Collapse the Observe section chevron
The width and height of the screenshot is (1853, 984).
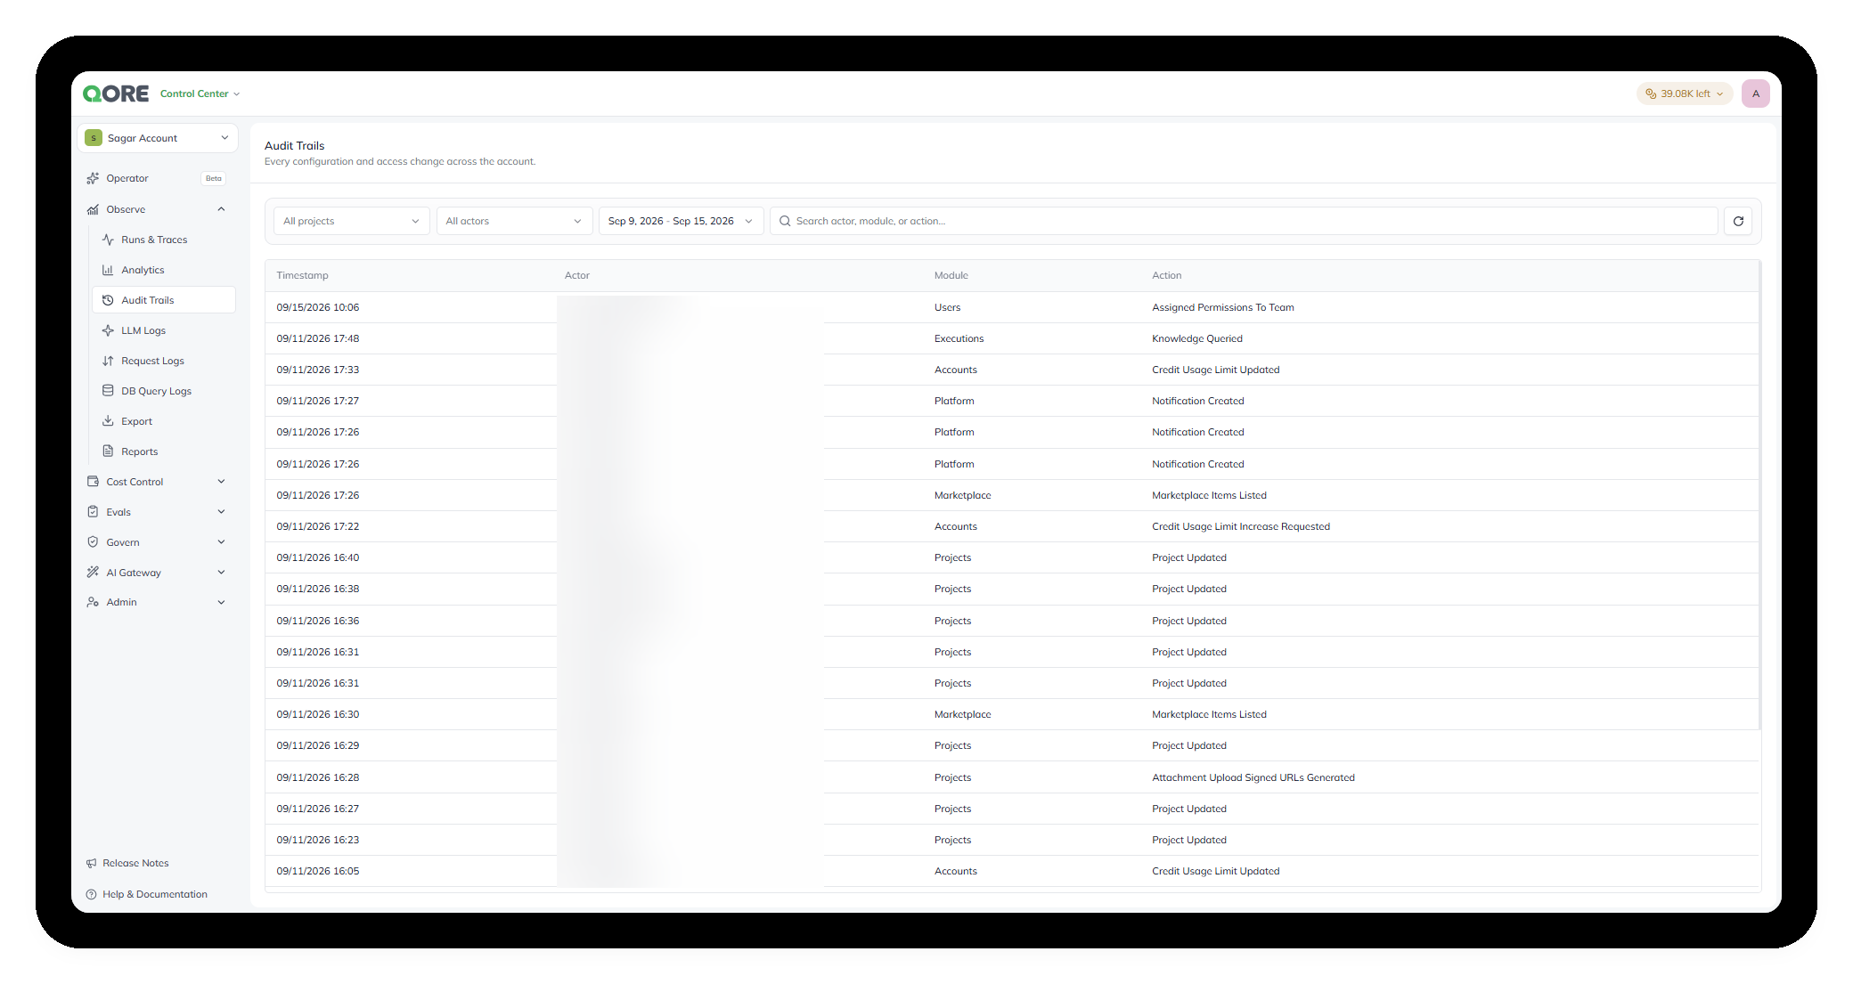(x=221, y=209)
